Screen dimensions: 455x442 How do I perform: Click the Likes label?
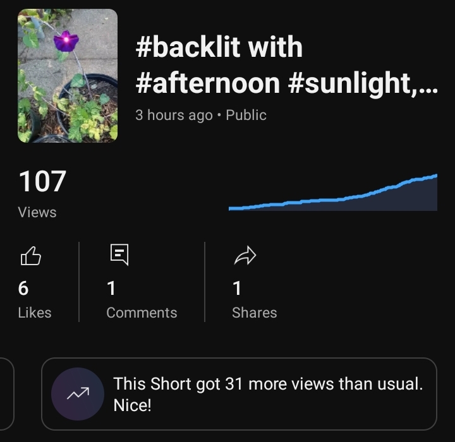[35, 313]
